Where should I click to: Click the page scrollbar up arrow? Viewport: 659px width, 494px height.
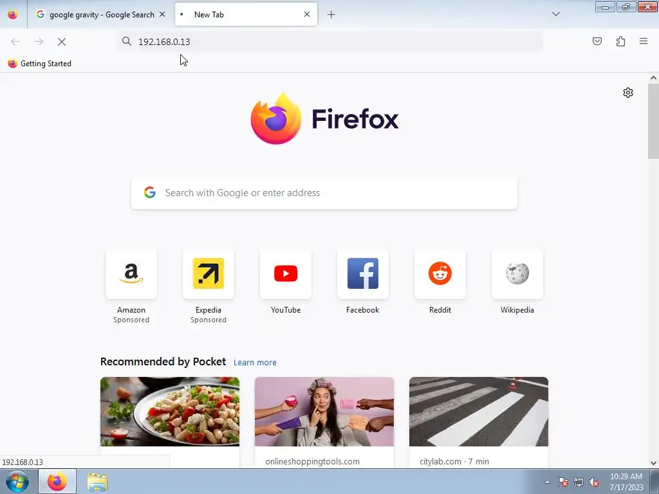[653, 78]
